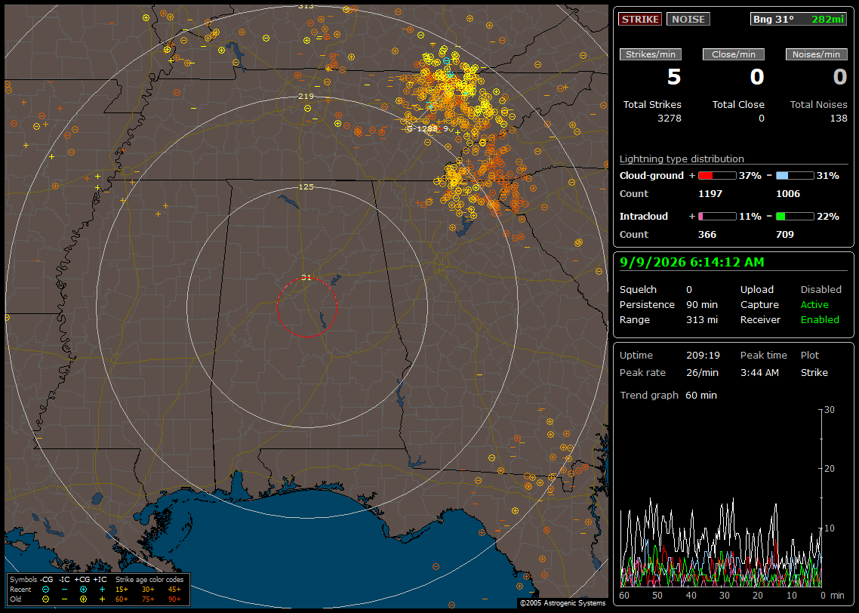859x613 pixels.
Task: Click the blue negative cloud-ground percentage bar
Action: 795,176
